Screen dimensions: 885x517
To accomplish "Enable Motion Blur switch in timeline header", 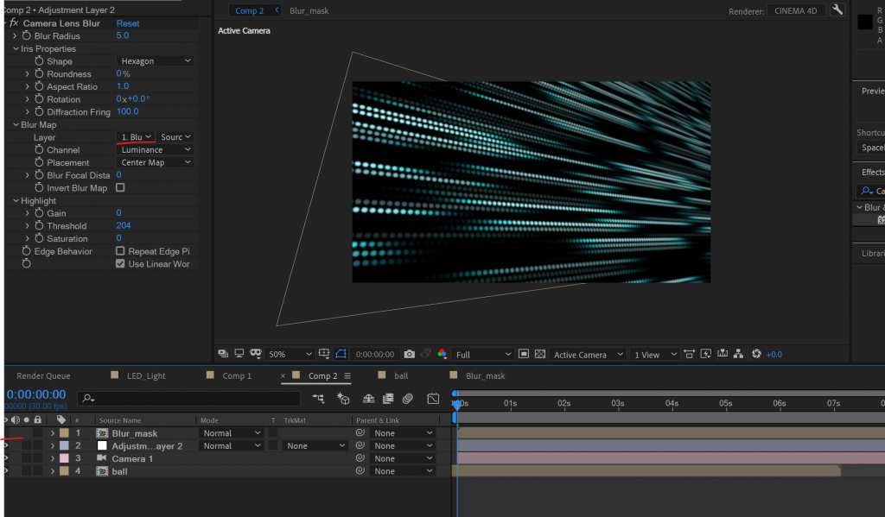I will pyautogui.click(x=409, y=399).
